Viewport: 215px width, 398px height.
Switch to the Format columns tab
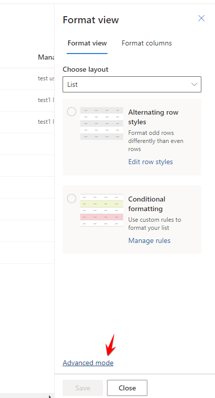coord(146,43)
